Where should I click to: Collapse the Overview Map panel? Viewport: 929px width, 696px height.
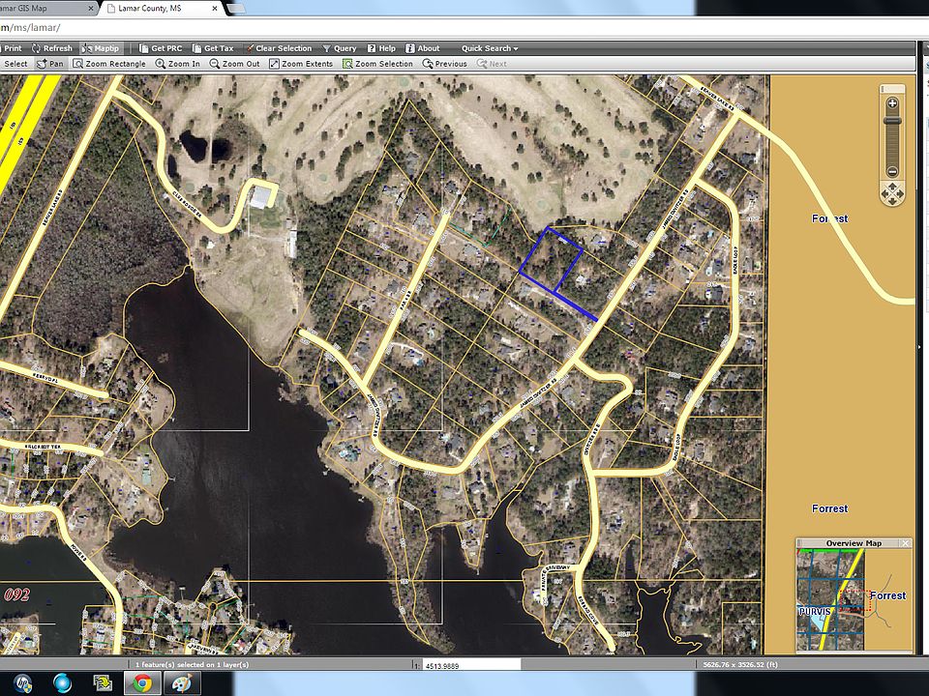click(904, 543)
